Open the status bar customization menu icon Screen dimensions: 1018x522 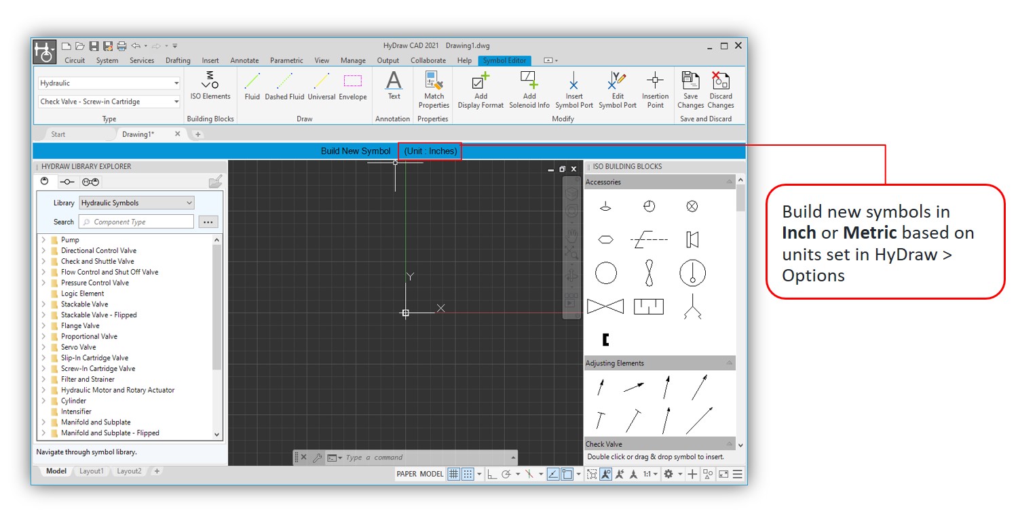(738, 474)
